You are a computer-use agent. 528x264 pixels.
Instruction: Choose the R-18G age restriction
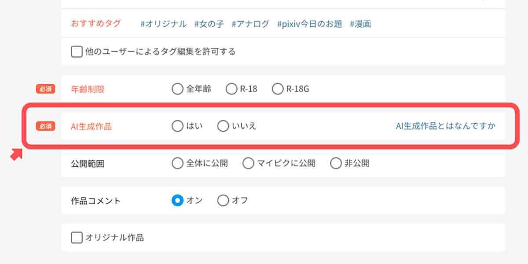click(278, 89)
